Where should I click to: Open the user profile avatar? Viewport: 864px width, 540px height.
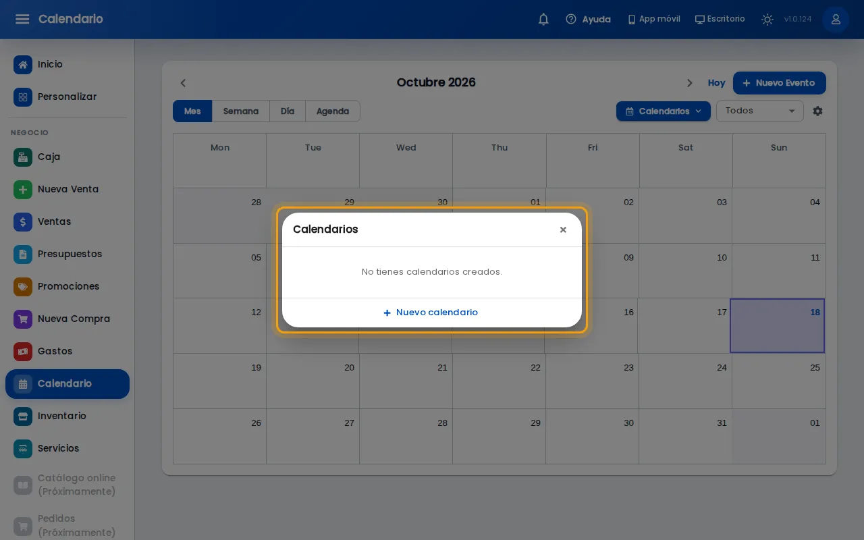tap(836, 19)
